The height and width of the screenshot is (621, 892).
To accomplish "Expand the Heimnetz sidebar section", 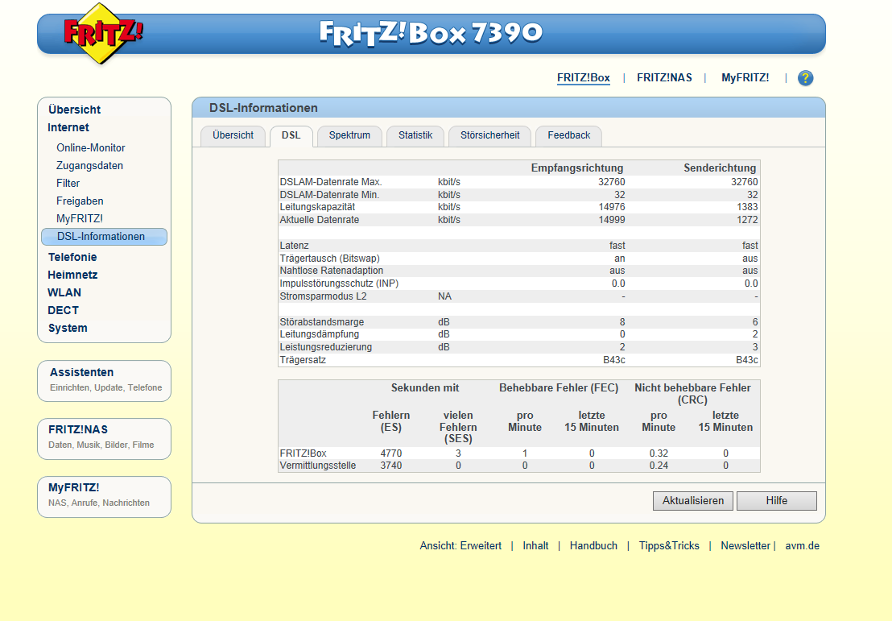I will (72, 275).
